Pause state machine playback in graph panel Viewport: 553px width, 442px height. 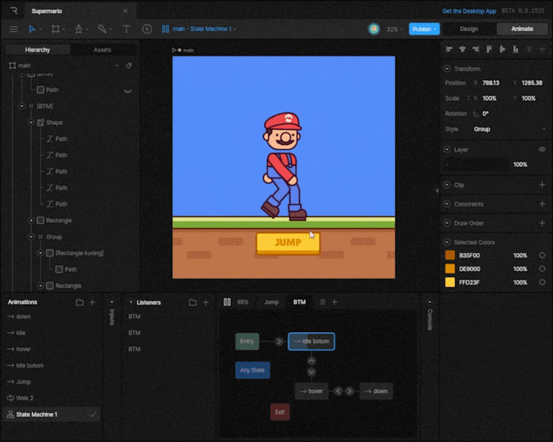click(227, 302)
